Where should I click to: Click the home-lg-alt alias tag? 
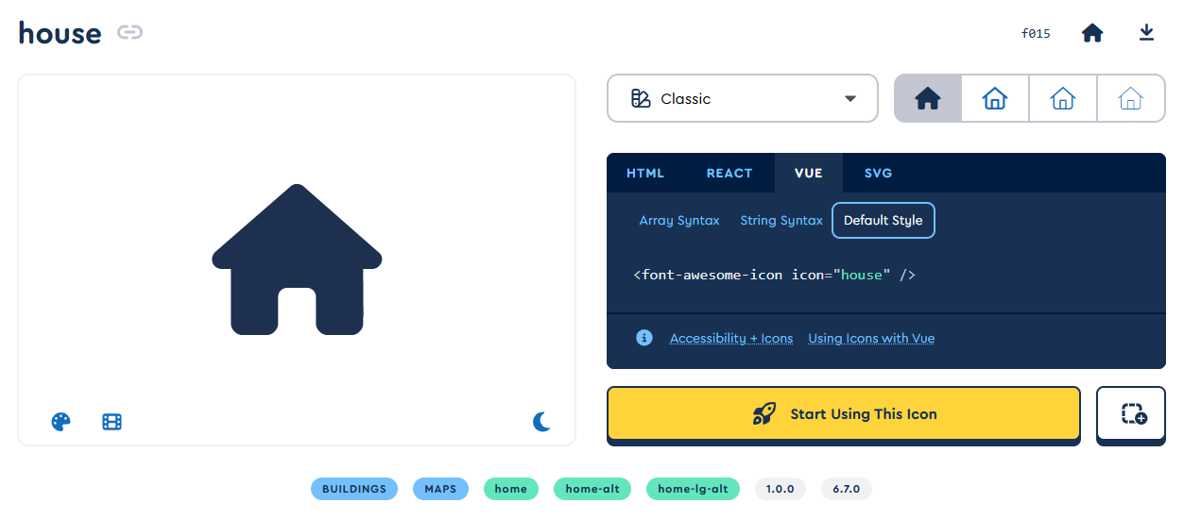click(693, 489)
